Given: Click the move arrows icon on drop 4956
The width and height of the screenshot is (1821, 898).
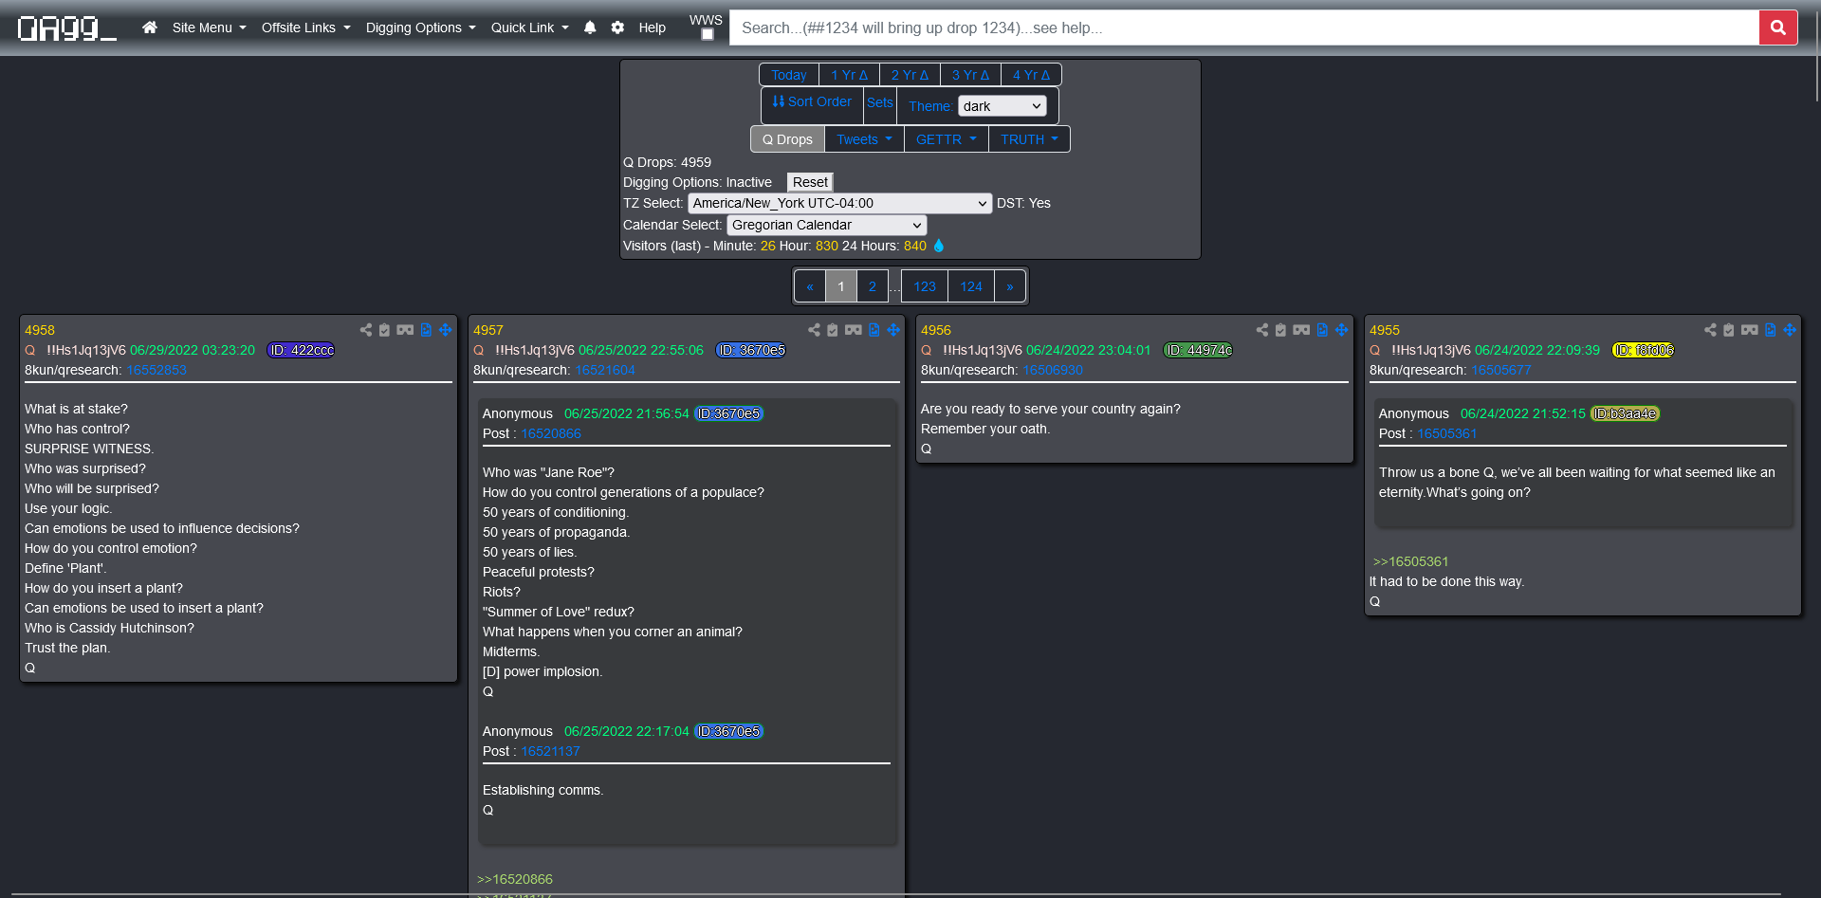Looking at the screenshot, I should tap(1341, 330).
